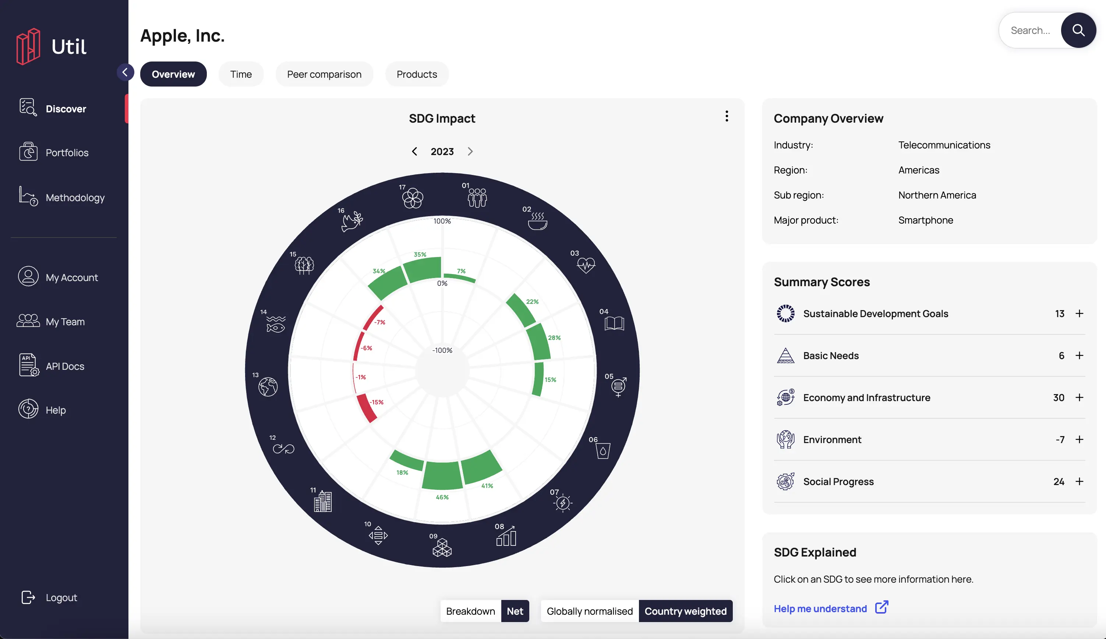Select SDG 11 city buildings icon
This screenshot has width=1106, height=639.
click(323, 502)
